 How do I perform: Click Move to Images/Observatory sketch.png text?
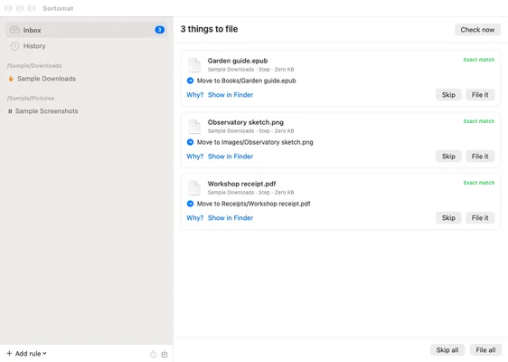point(255,142)
